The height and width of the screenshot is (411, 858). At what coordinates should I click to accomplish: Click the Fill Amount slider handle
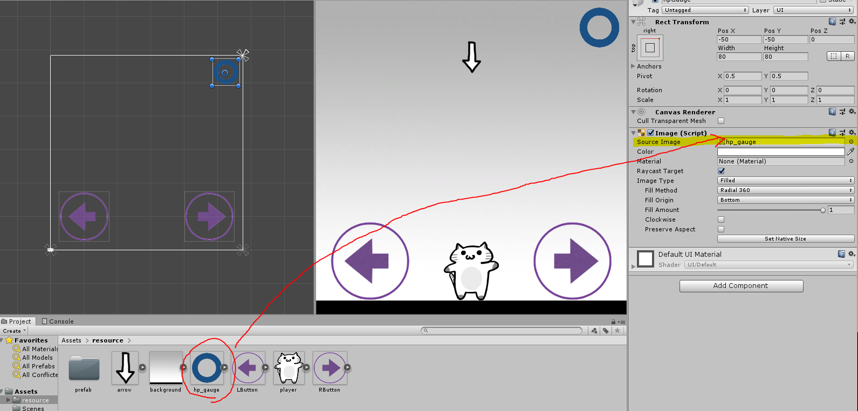coord(823,210)
